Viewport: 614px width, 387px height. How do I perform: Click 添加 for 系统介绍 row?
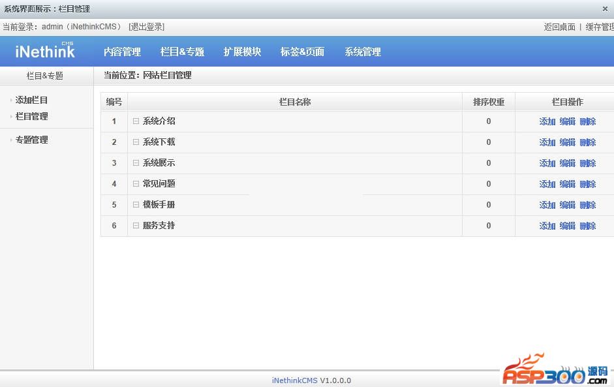point(547,121)
